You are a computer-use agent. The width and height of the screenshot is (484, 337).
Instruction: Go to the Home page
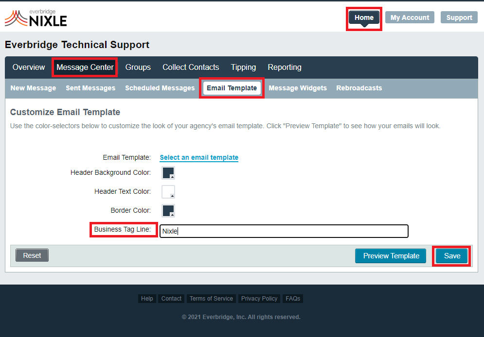(364, 17)
